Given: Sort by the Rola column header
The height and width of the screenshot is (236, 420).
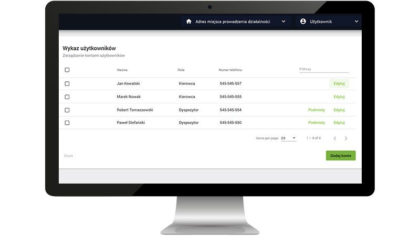Looking at the screenshot, I should click(181, 70).
